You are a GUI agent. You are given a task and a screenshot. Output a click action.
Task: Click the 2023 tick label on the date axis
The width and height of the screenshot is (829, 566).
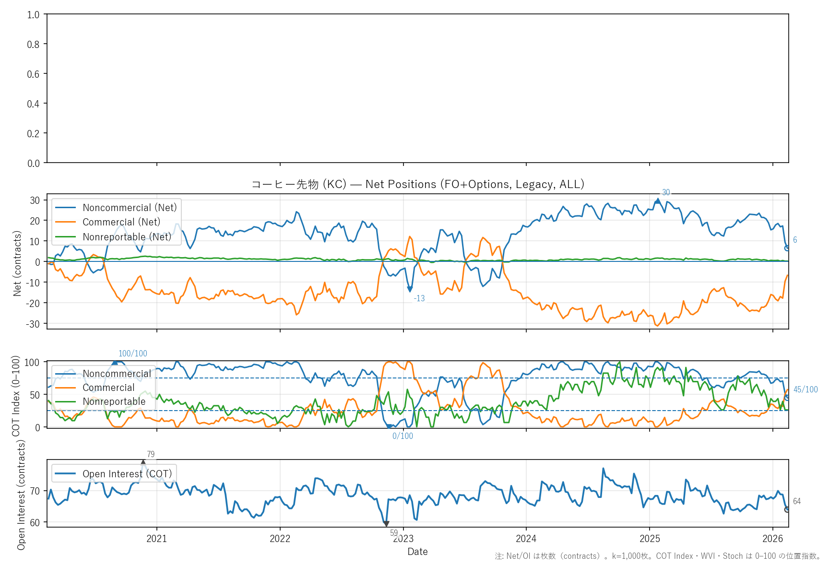(x=403, y=539)
